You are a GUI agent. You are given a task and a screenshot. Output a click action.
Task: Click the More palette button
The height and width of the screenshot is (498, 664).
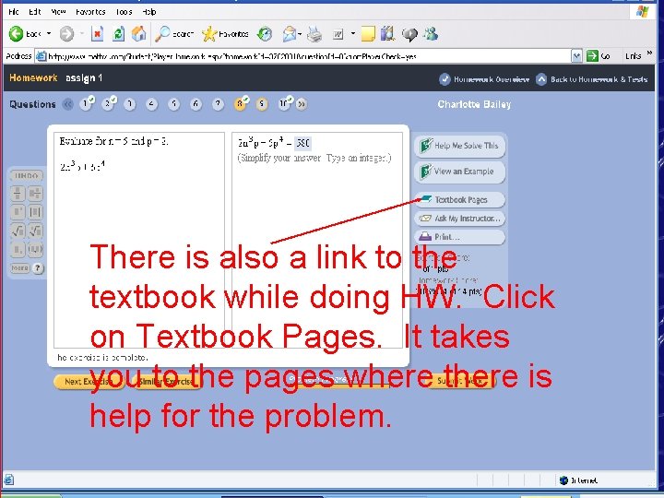pos(20,268)
